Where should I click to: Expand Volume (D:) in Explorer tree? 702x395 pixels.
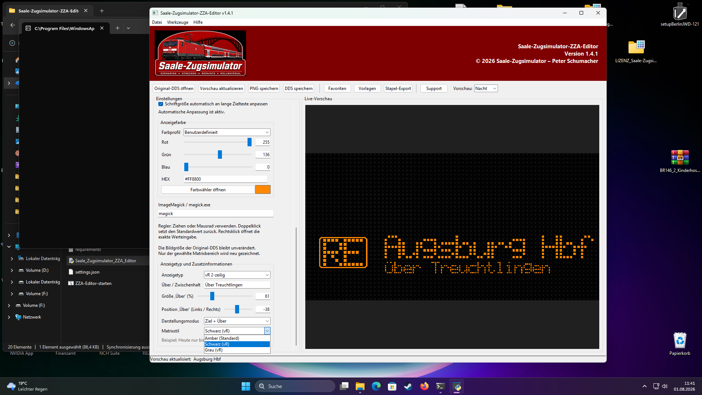pyautogui.click(x=12, y=270)
